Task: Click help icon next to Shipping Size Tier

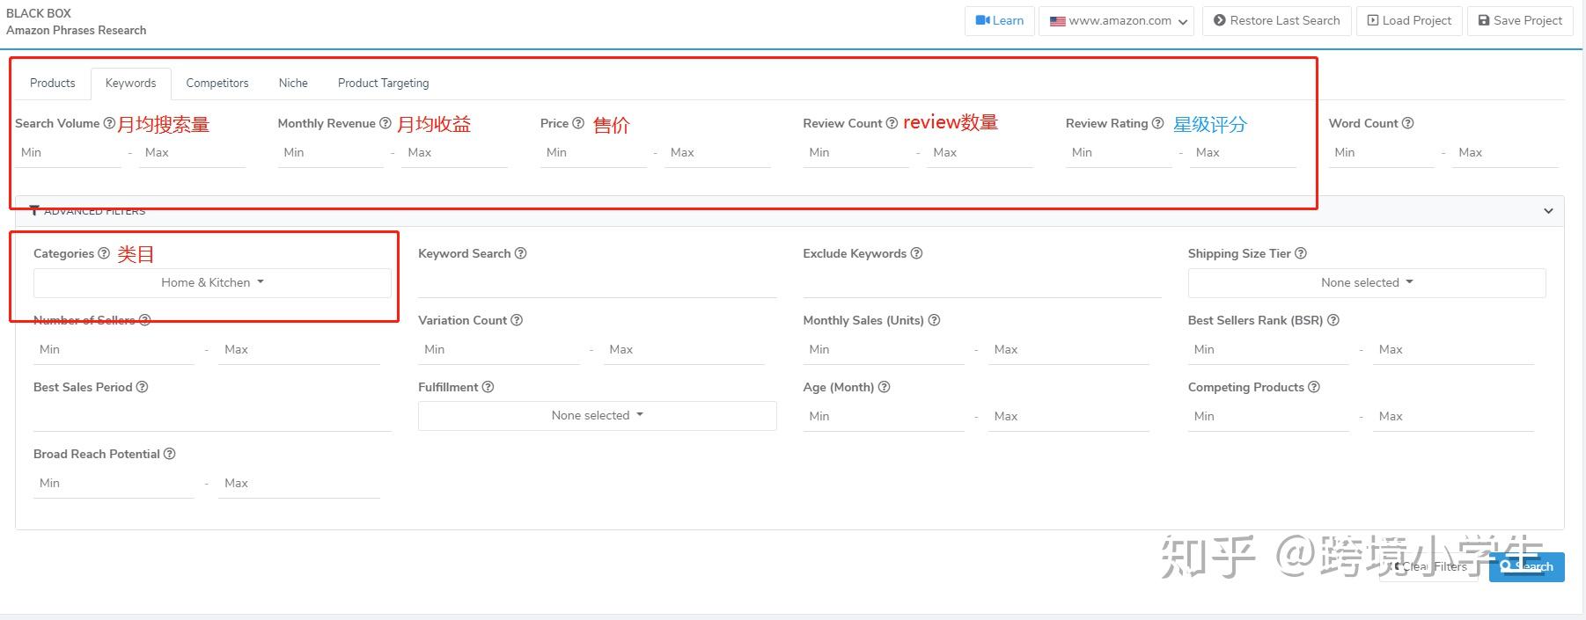Action: coord(1301,253)
